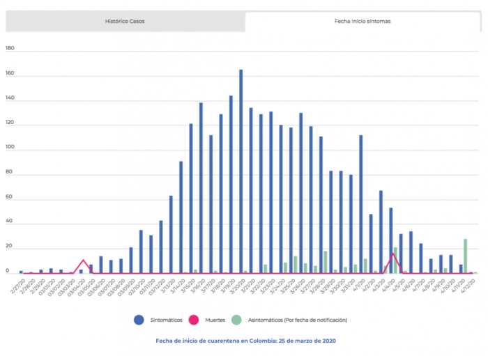Switch to the Histórico Casos tab

[x=125, y=22]
